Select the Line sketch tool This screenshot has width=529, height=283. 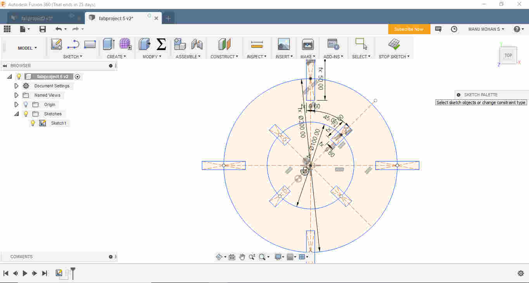[73, 44]
